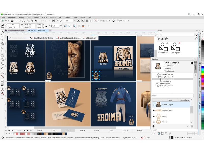Pick the yellow swatch in color palette

[x=203, y=74]
